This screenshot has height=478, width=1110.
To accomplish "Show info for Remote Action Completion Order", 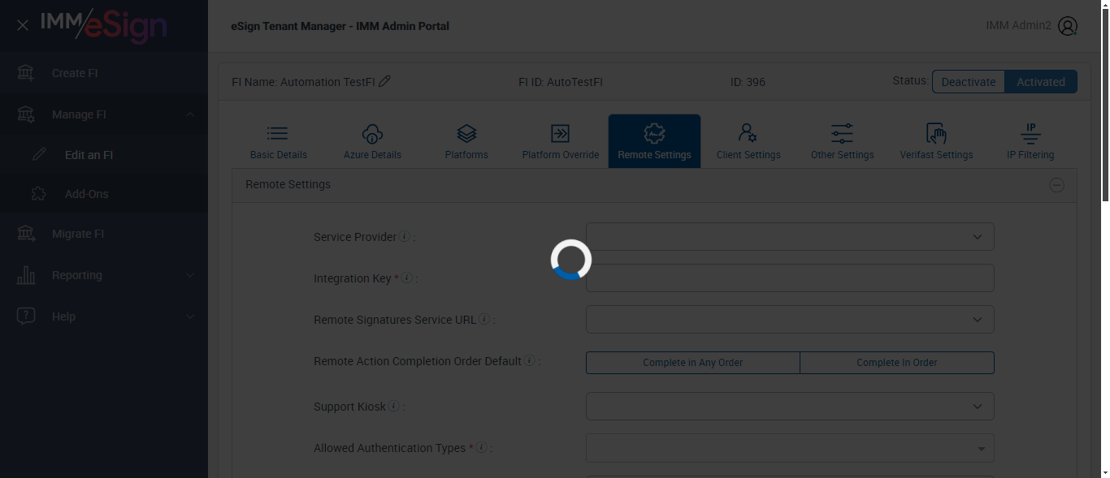I will [530, 361].
